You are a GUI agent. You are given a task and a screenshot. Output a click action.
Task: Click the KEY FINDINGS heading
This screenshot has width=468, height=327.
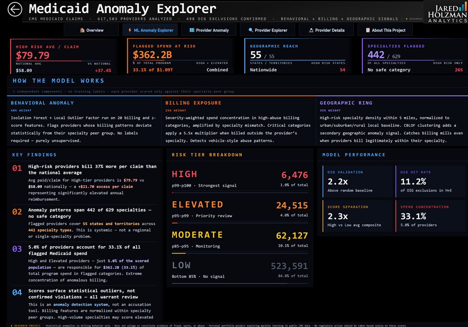(x=34, y=155)
